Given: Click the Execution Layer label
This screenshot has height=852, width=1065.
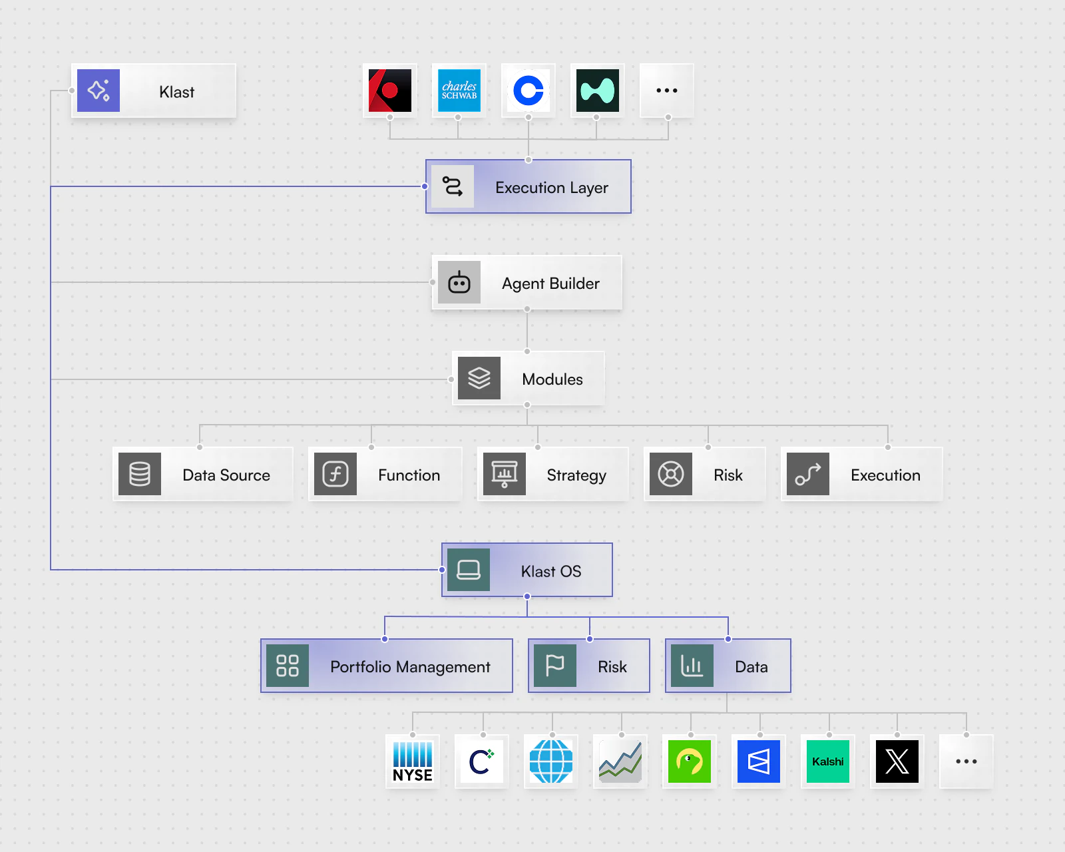Looking at the screenshot, I should 552,188.
